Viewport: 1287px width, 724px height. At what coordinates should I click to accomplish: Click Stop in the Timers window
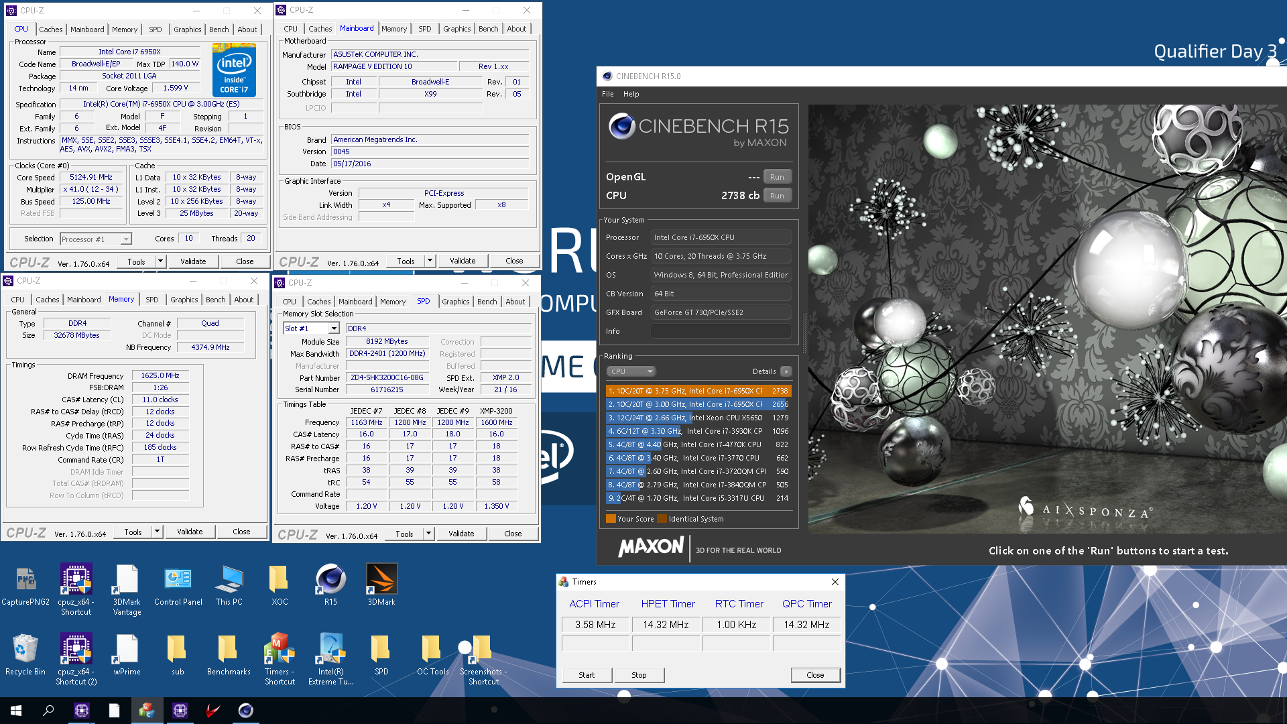click(x=639, y=675)
